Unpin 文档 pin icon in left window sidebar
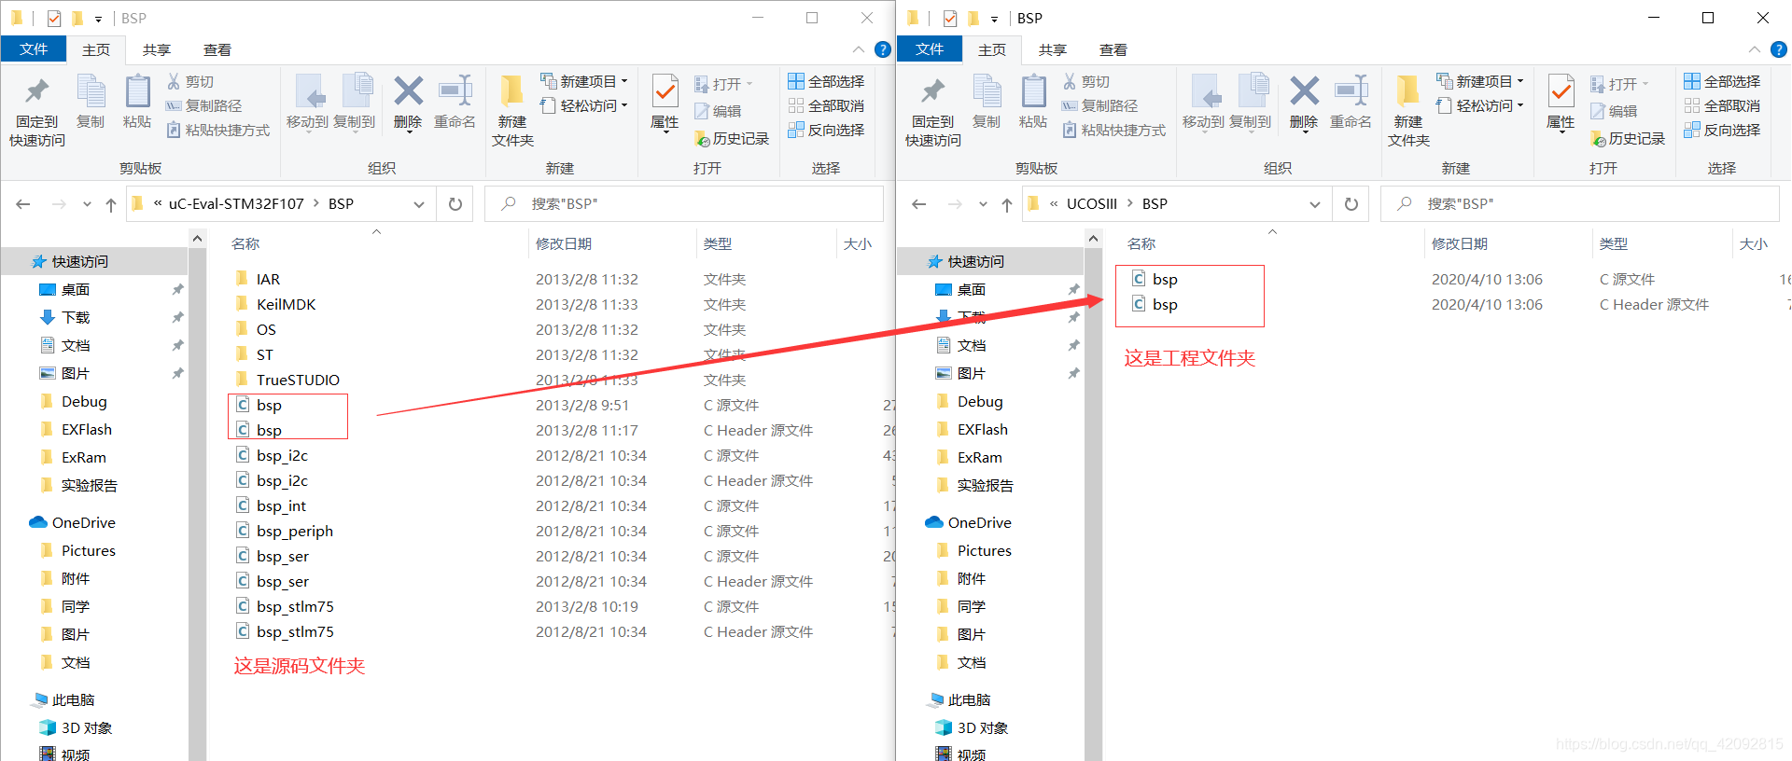 (x=177, y=346)
